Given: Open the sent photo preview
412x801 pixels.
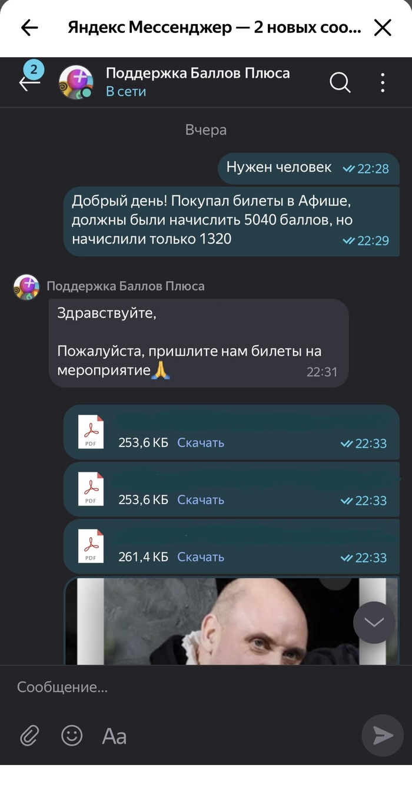Looking at the screenshot, I should click(231, 621).
